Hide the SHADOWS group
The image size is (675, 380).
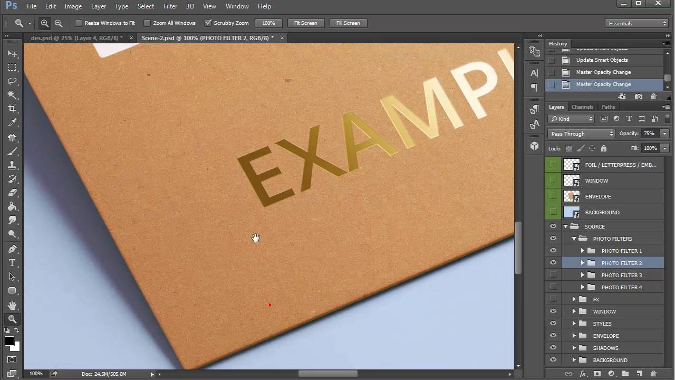click(553, 348)
